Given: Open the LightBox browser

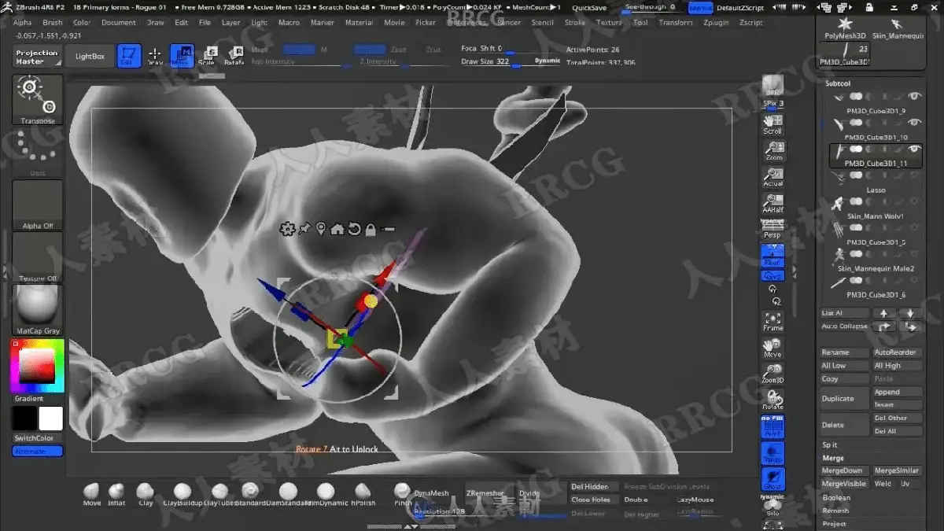Looking at the screenshot, I should click(90, 57).
